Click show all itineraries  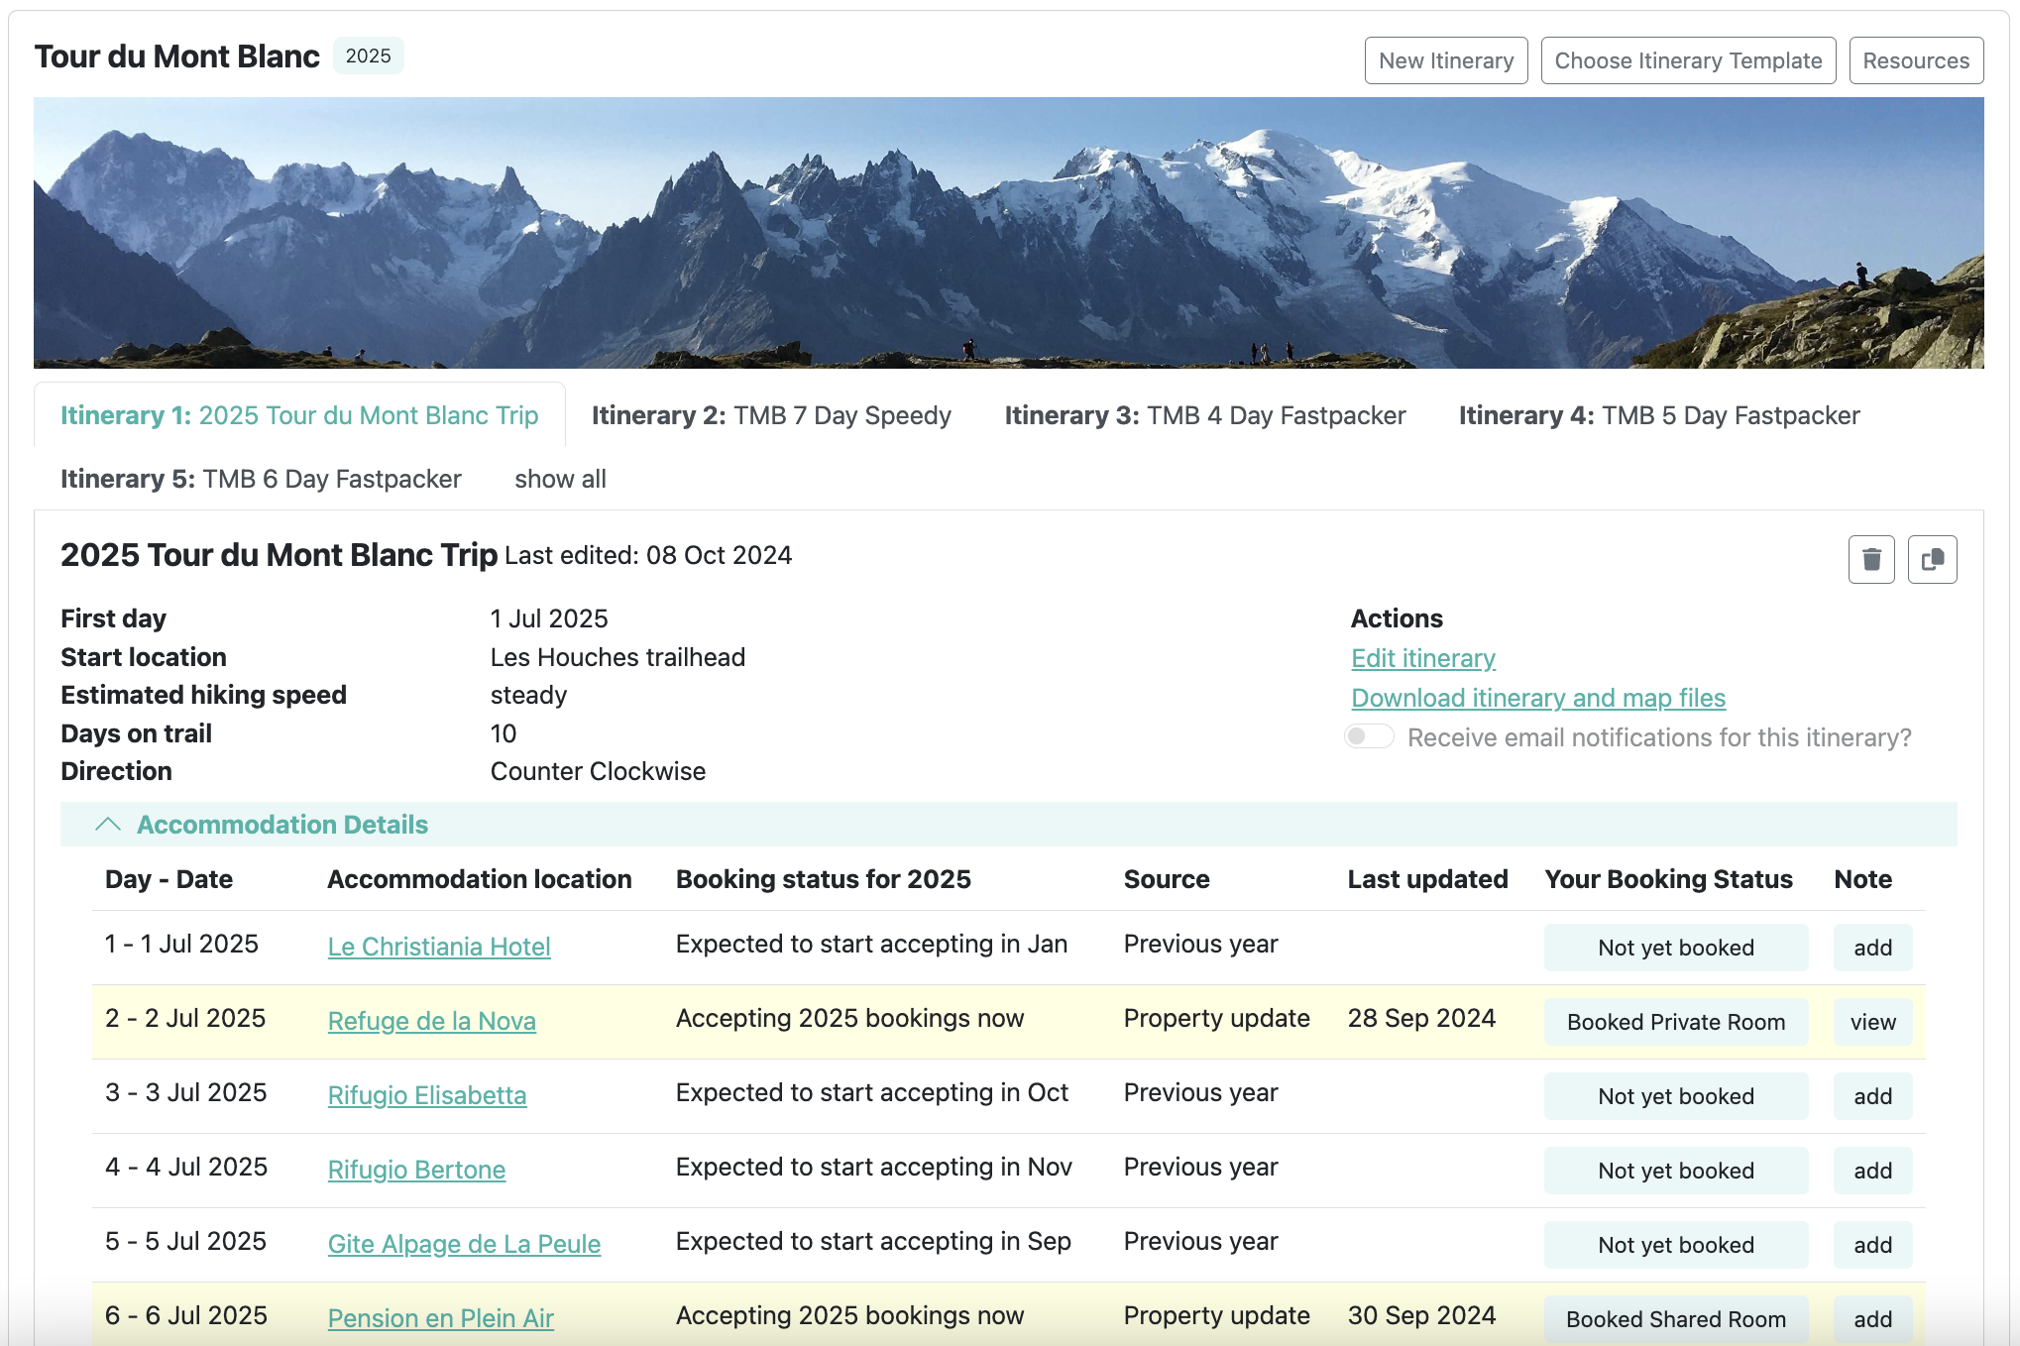tap(560, 479)
